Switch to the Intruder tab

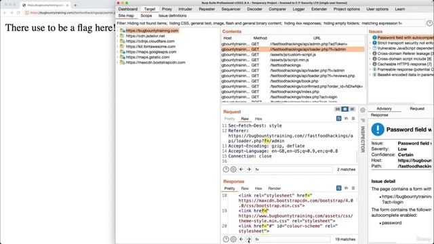(185, 9)
